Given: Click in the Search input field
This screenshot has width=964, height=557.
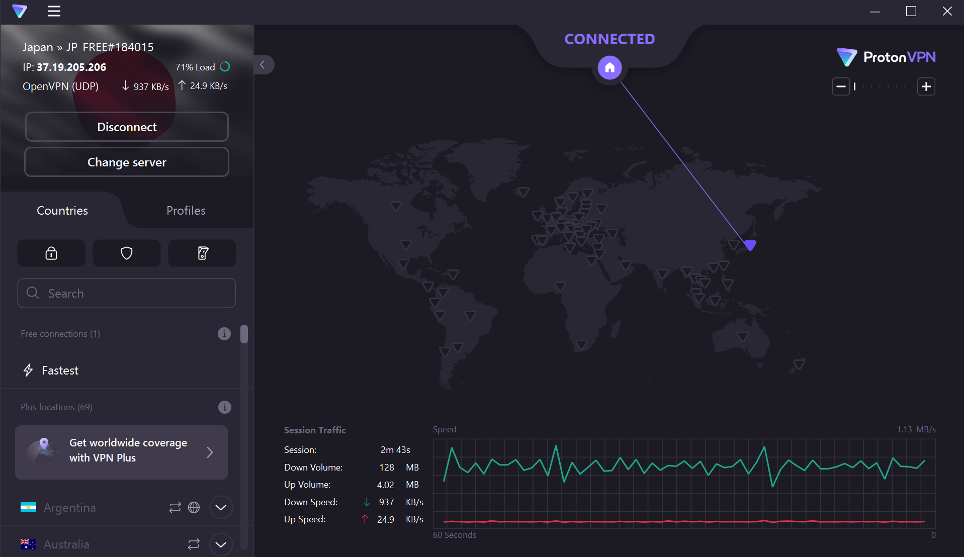Looking at the screenshot, I should pyautogui.click(x=127, y=293).
